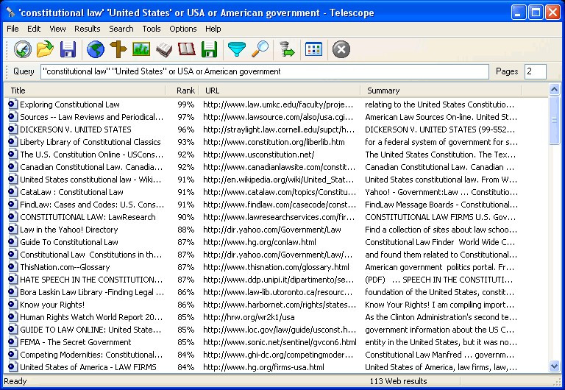Click the gray circle X stop icon

[341, 49]
